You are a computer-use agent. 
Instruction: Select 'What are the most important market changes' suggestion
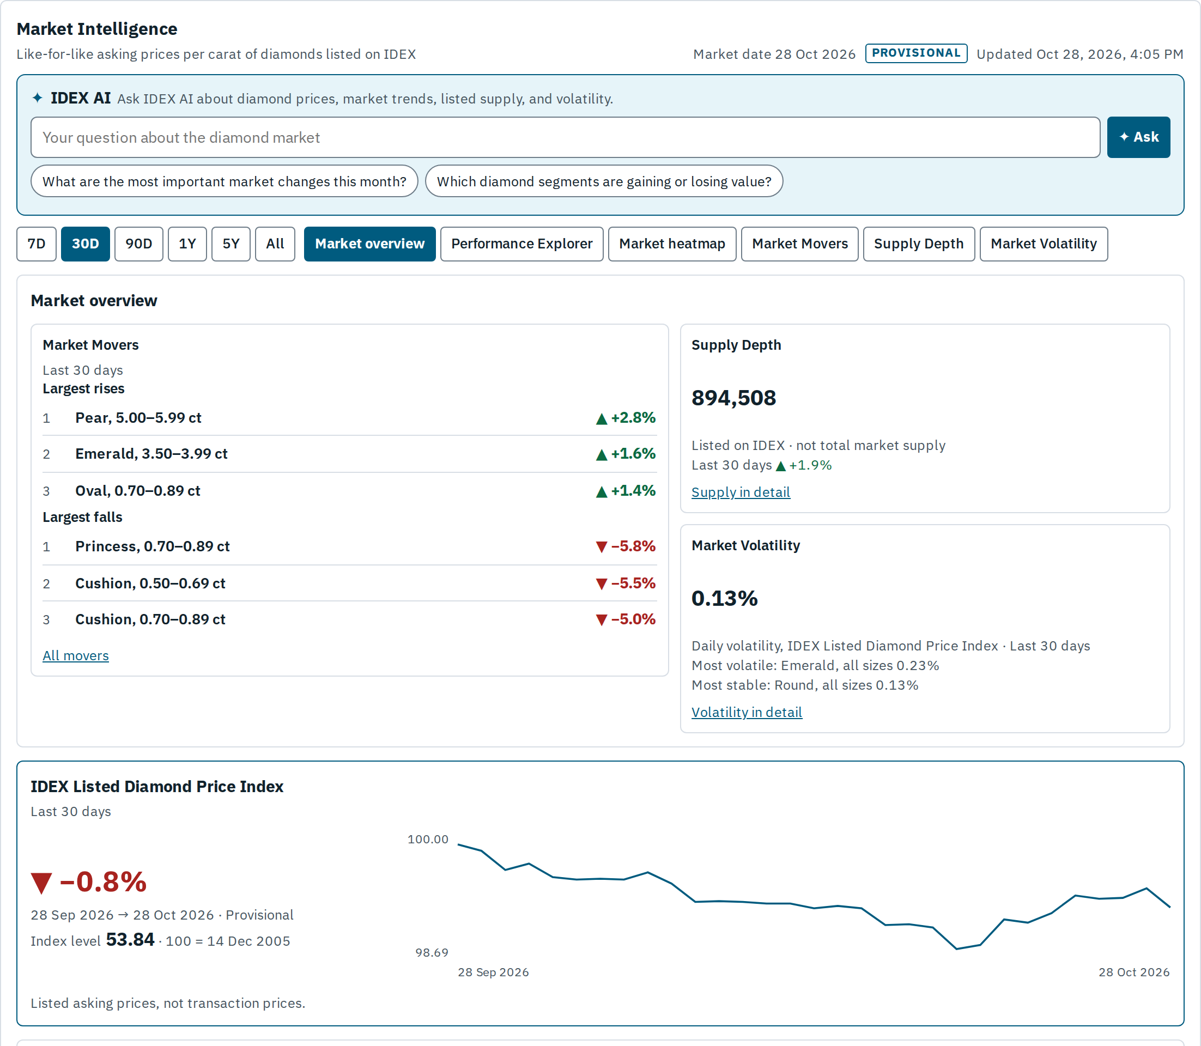[x=224, y=181]
